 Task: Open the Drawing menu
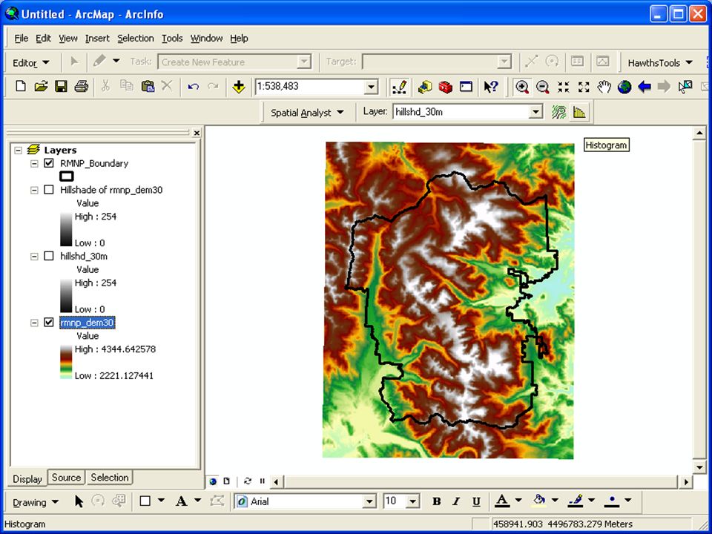[36, 502]
